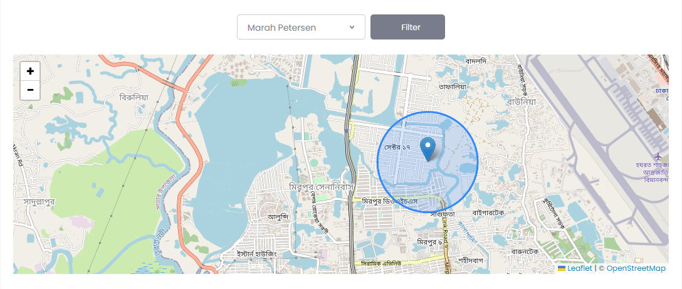The image size is (682, 289).
Task: Click the শহীদবাগ place label
Action: pyautogui.click(x=473, y=259)
